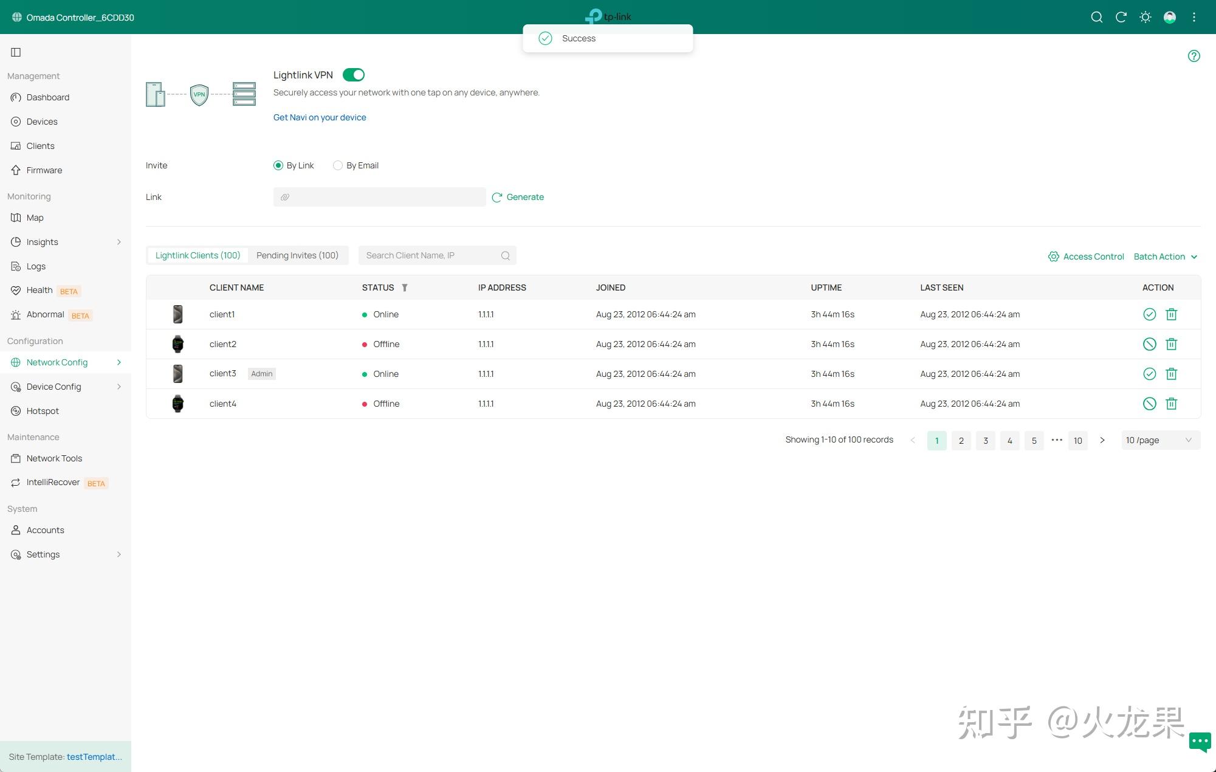Screen dimensions: 1216x772
Task: Toggle theme with the sun icon
Action: coord(1145,17)
